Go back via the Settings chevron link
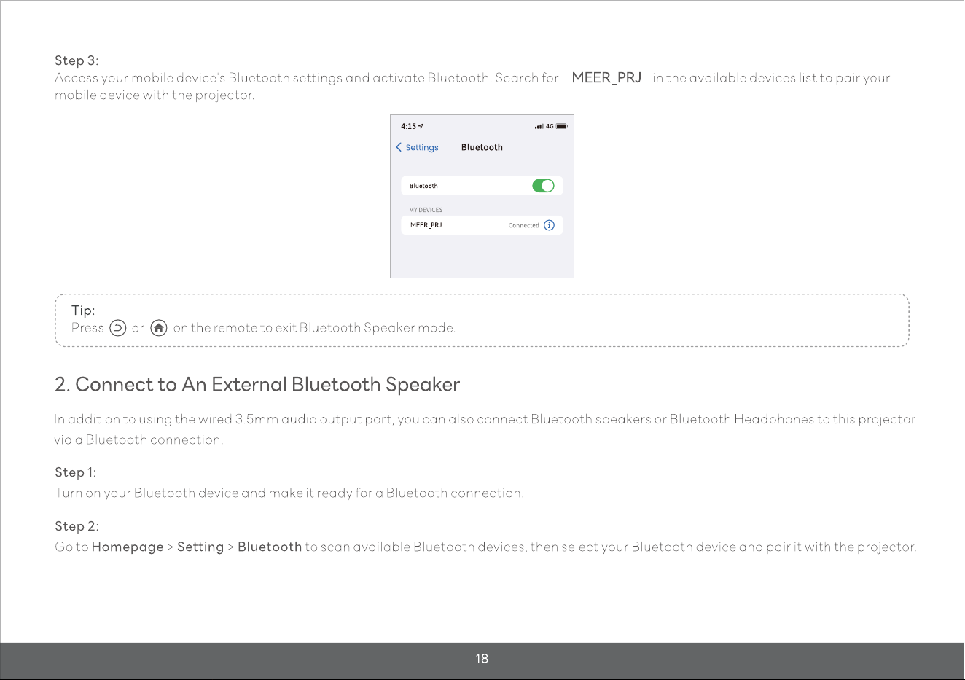The image size is (965, 680). (x=417, y=147)
